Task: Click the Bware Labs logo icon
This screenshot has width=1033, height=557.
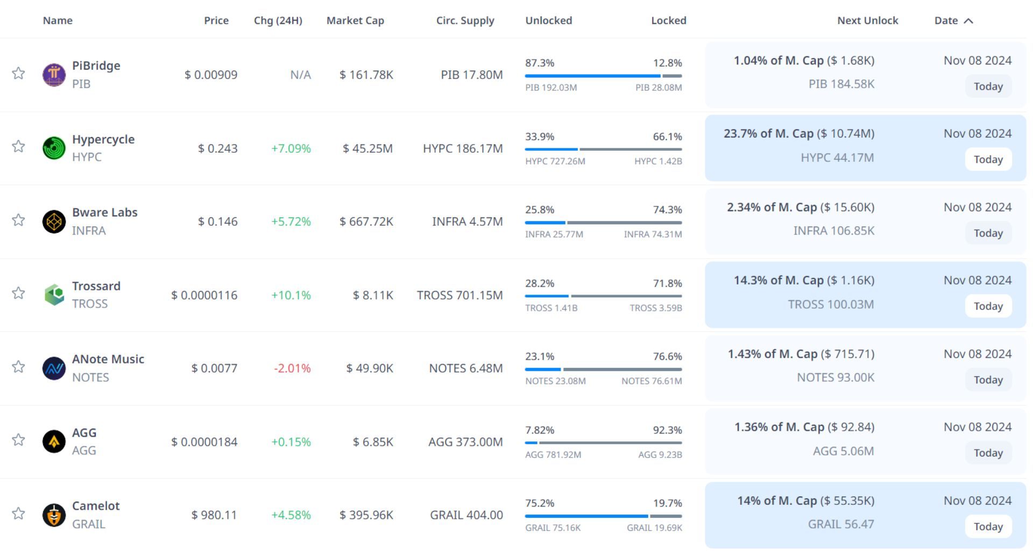Action: (54, 222)
